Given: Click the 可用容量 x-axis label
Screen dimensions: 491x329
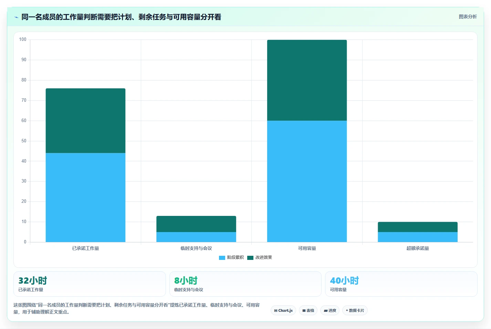Looking at the screenshot, I should 307,248.
